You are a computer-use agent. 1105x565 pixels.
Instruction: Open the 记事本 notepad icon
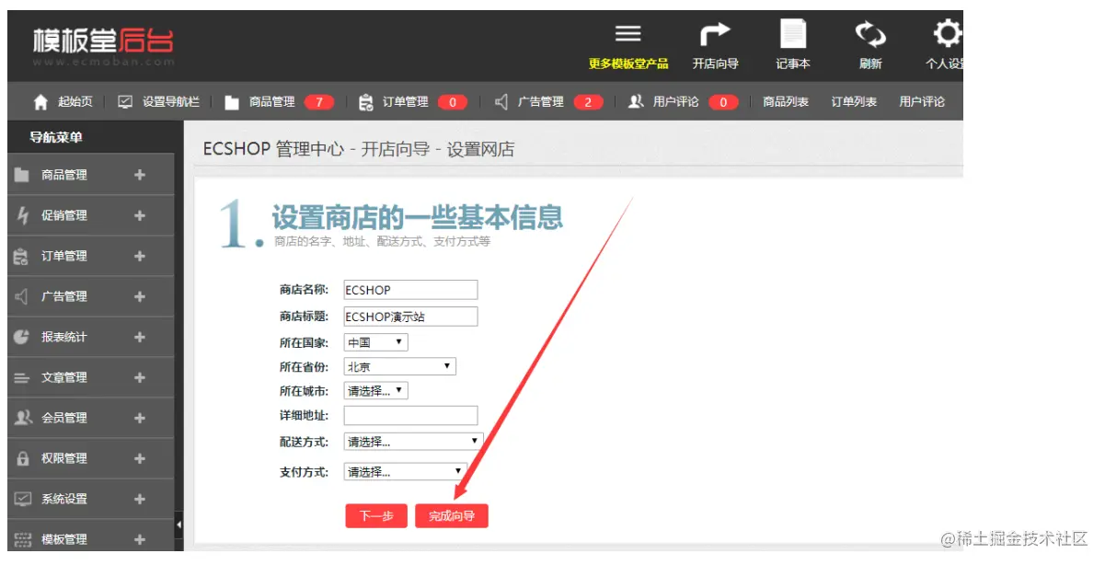[x=793, y=34]
